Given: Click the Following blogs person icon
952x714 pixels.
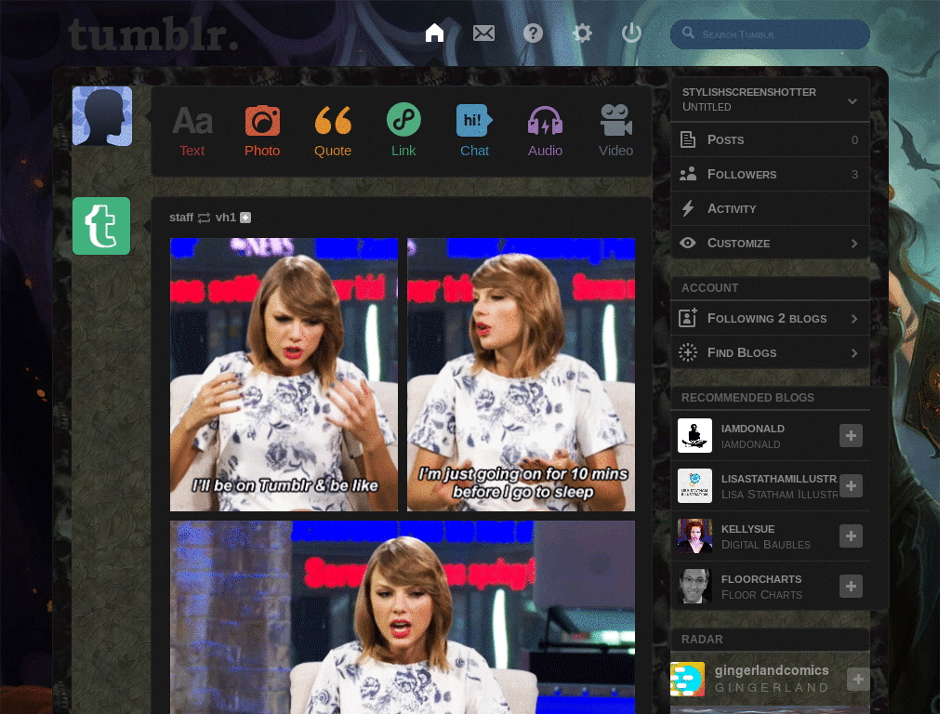Looking at the screenshot, I should pyautogui.click(x=687, y=318).
